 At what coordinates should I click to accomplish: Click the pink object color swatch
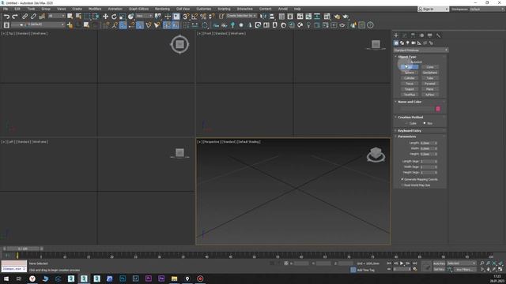click(438, 109)
